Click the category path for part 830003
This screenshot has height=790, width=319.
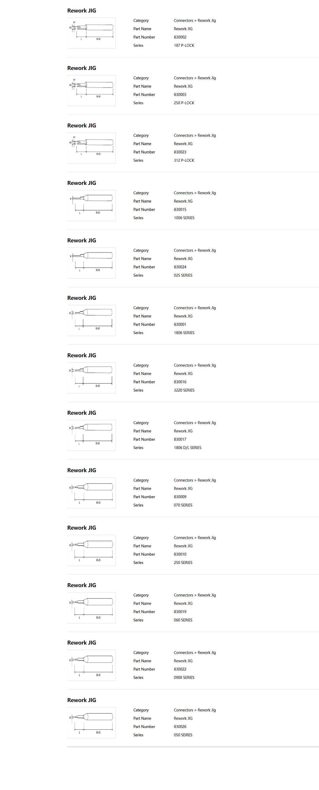[x=195, y=78]
